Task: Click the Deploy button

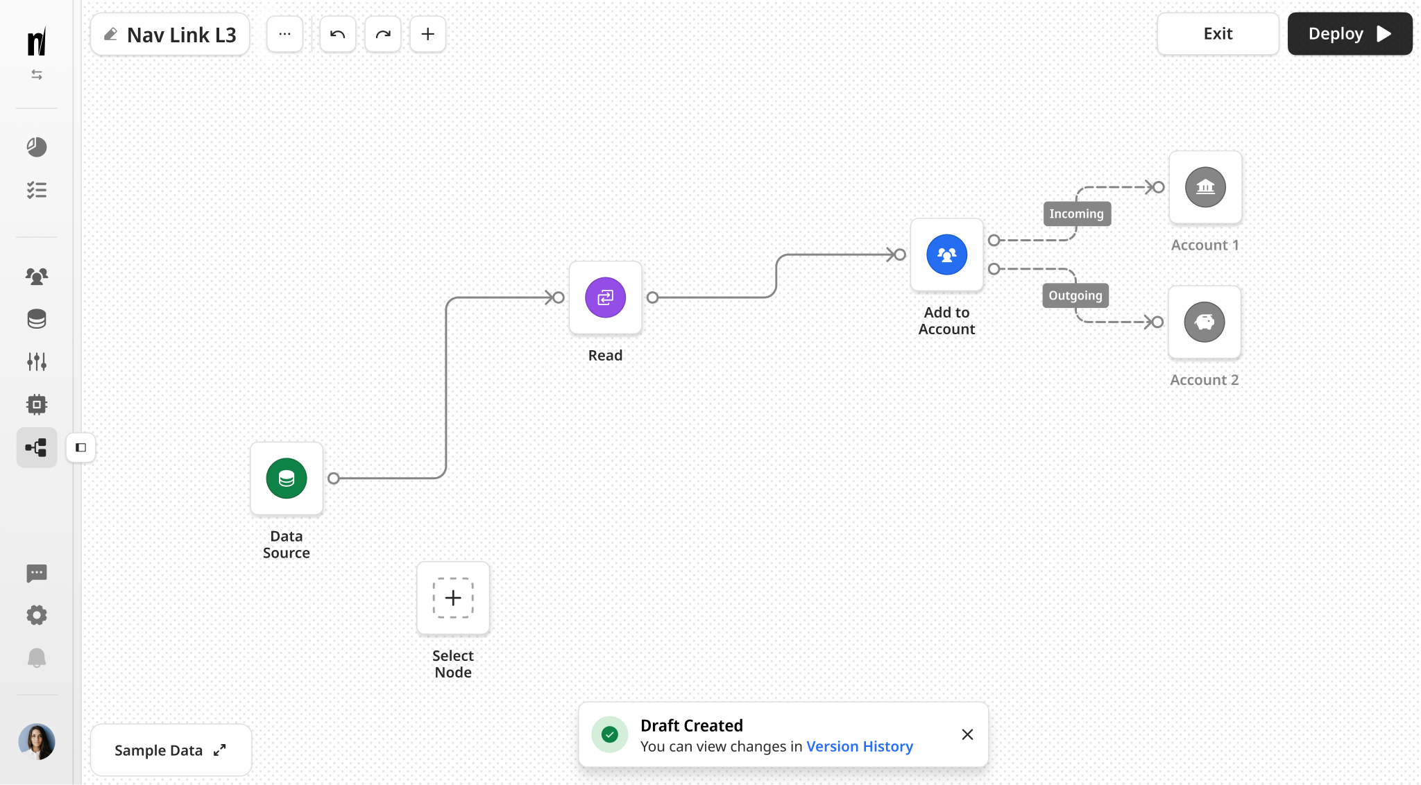Action: pos(1348,33)
